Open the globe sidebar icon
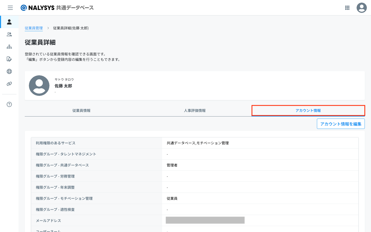This screenshot has height=232, width=371. pos(9,71)
